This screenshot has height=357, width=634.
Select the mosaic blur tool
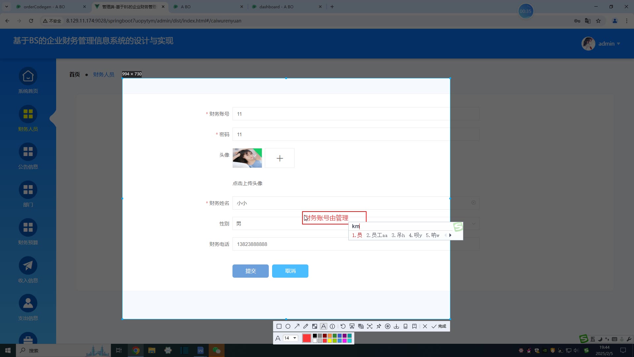[315, 326]
